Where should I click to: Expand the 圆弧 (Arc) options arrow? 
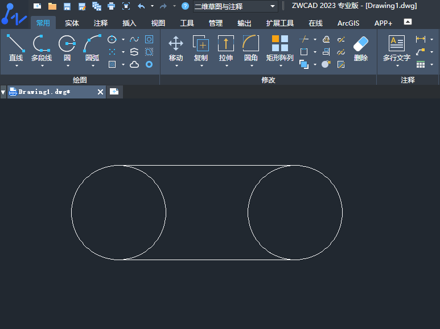coord(92,65)
